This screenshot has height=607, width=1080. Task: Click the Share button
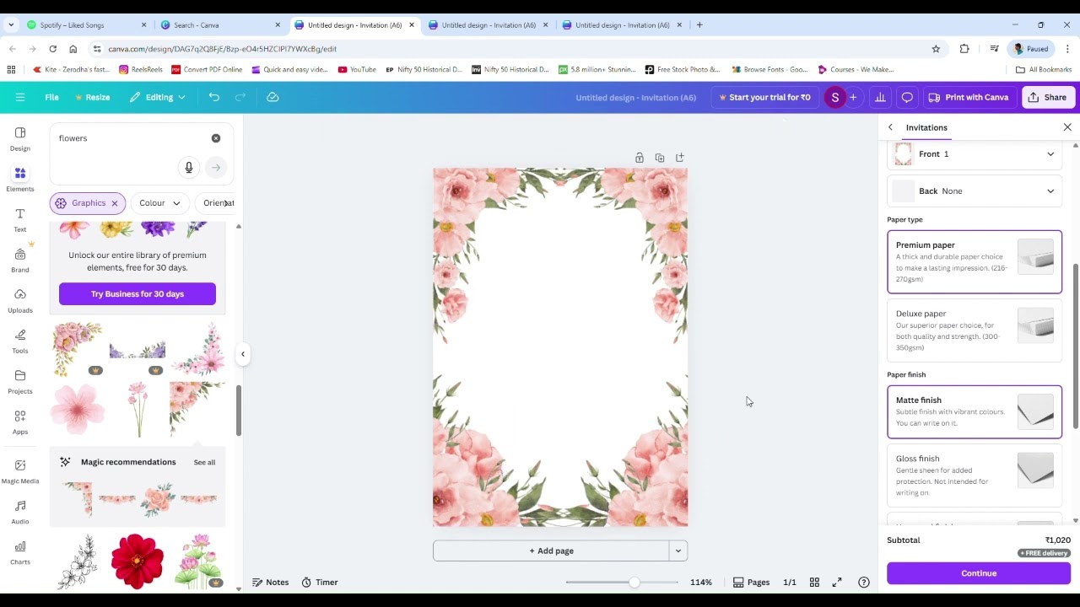(1046, 97)
